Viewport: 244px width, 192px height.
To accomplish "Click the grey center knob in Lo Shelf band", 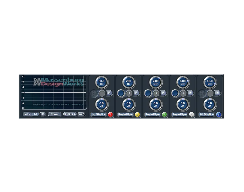I will click(x=102, y=93).
